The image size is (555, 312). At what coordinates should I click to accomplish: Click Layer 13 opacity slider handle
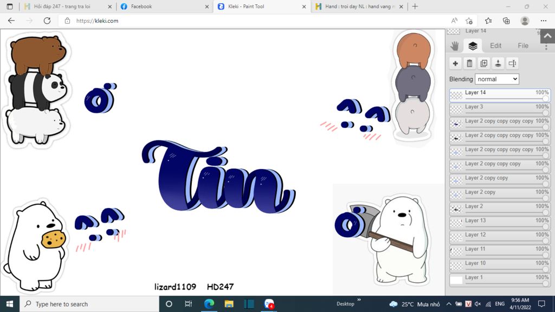(x=546, y=227)
